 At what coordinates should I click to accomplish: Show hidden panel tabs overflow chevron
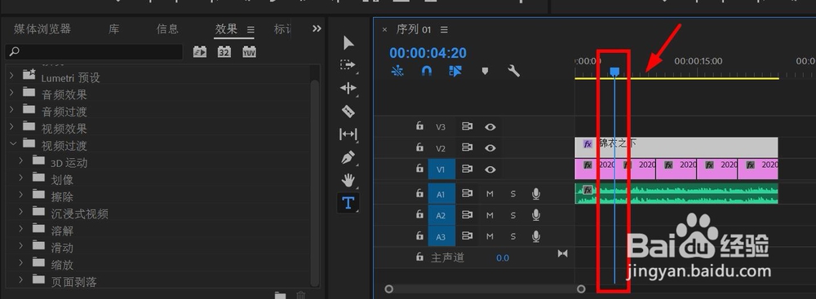pos(317,29)
